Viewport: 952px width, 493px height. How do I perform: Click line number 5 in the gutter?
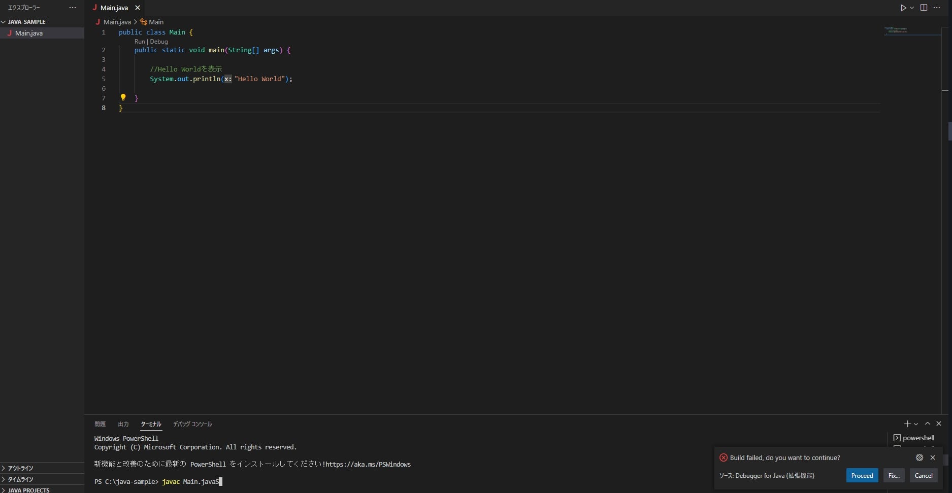[x=104, y=79]
